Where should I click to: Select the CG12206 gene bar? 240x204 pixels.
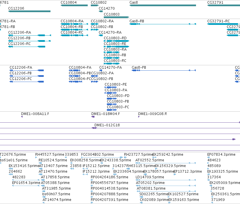[29, 11]
